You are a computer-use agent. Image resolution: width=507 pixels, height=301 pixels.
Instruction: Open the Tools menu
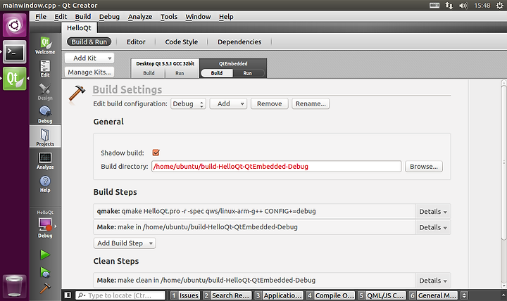169,16
